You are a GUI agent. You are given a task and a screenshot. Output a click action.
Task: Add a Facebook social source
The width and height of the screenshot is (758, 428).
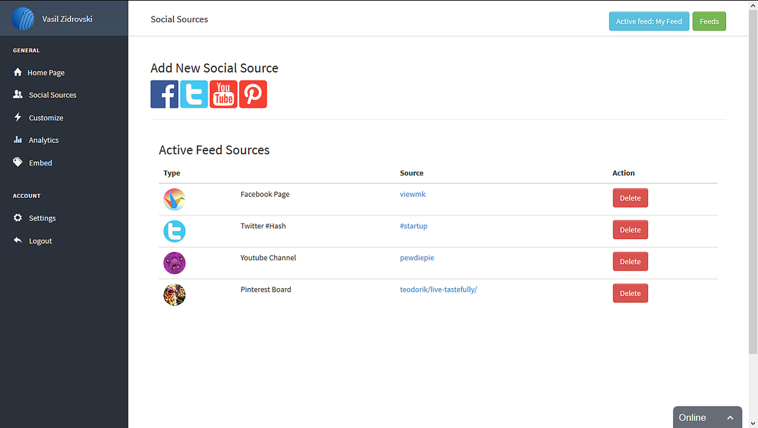point(164,94)
